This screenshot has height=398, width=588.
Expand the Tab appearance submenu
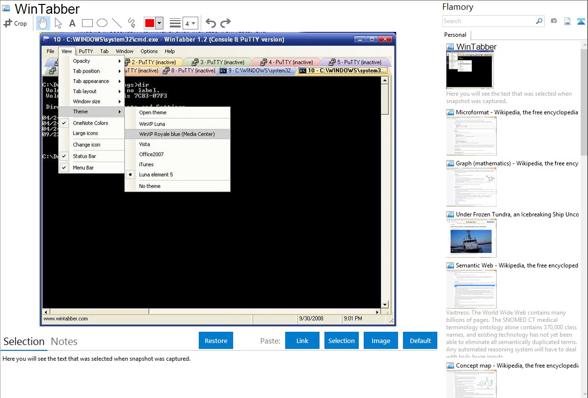(x=91, y=81)
